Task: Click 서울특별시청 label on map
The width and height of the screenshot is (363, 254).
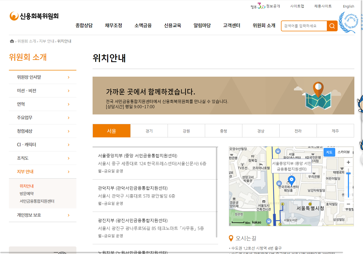Action: pyautogui.click(x=310, y=208)
